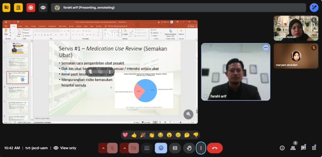Select the Sharifah Amirah video tile
Screen dimensions: 322x157
point(296,28)
